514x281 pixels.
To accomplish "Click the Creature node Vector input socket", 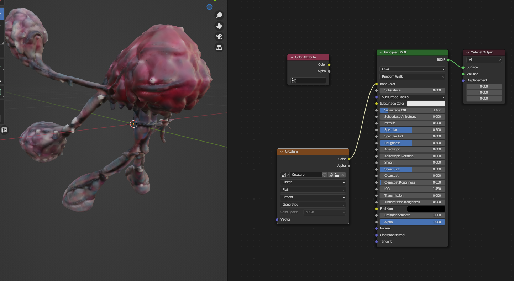I will click(277, 219).
